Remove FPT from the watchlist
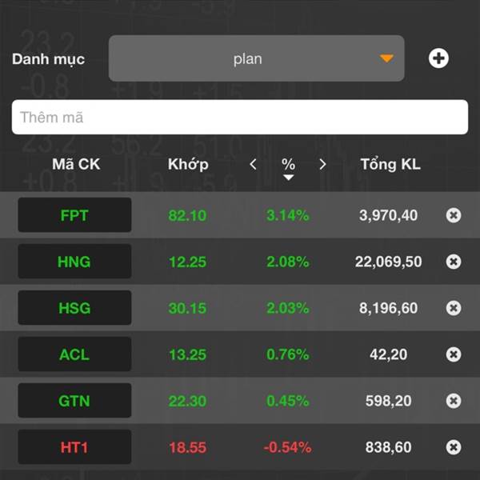This screenshot has width=480, height=480. (x=454, y=215)
